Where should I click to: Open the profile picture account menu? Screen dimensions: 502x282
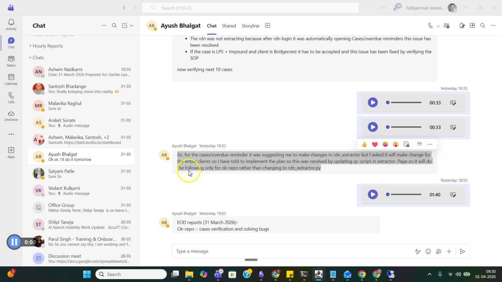tap(452, 8)
